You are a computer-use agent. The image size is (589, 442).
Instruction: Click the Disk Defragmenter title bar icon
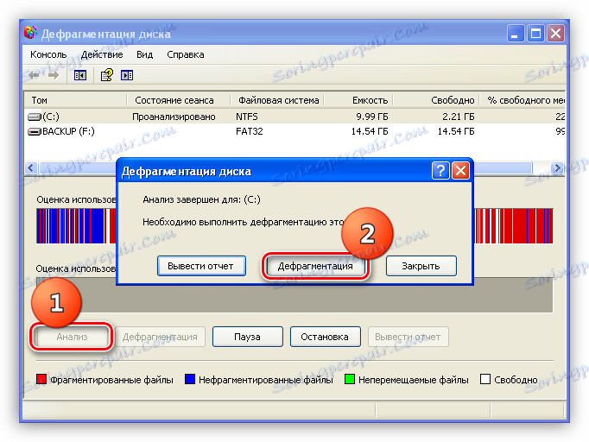coord(30,33)
